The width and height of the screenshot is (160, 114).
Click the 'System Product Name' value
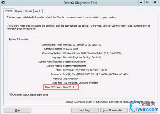(75, 66)
